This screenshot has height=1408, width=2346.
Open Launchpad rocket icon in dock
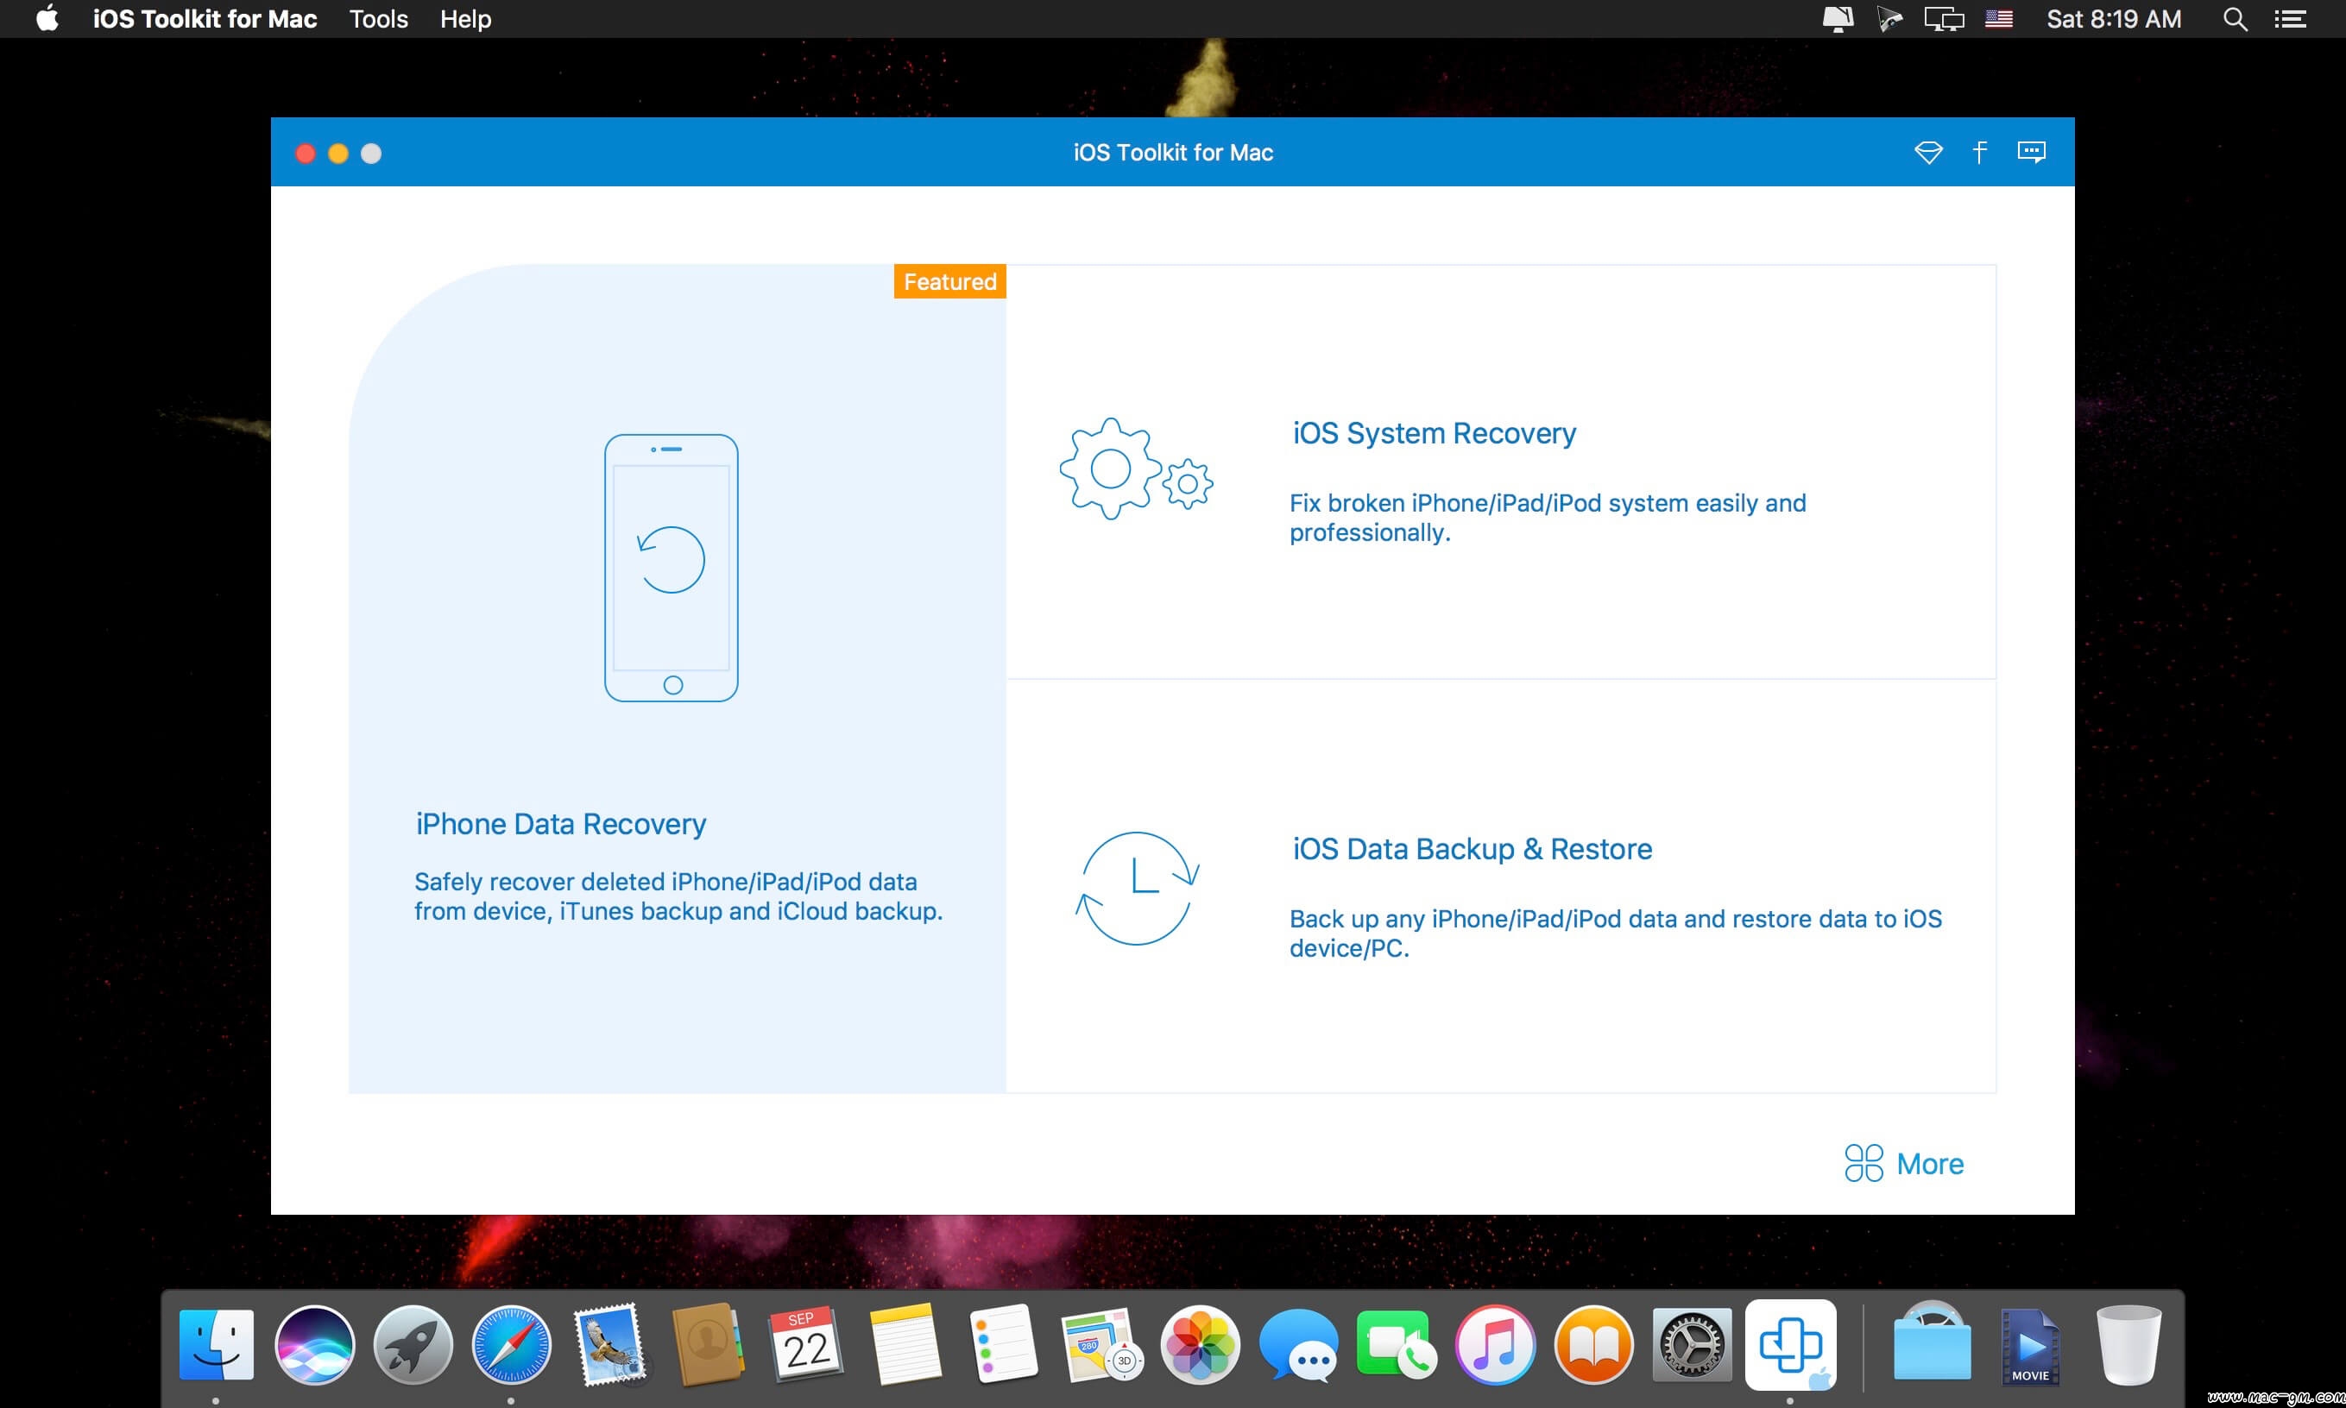coord(413,1344)
